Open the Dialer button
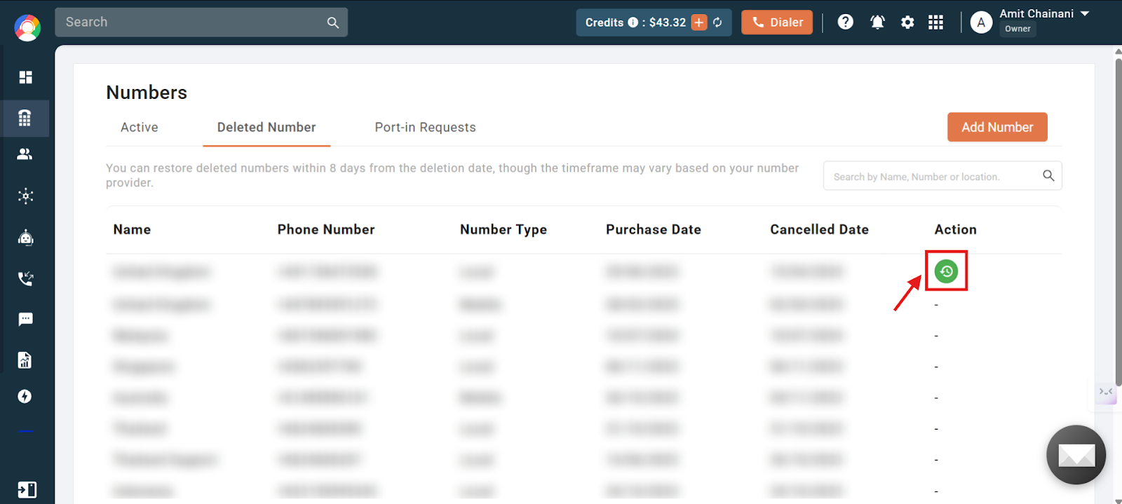Image resolution: width=1122 pixels, height=504 pixels. (x=777, y=22)
